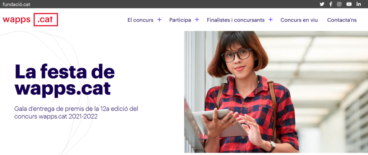Visit the fundació.cat link in top bar
Image resolution: width=368 pixels, height=155 pixels.
[17, 4]
